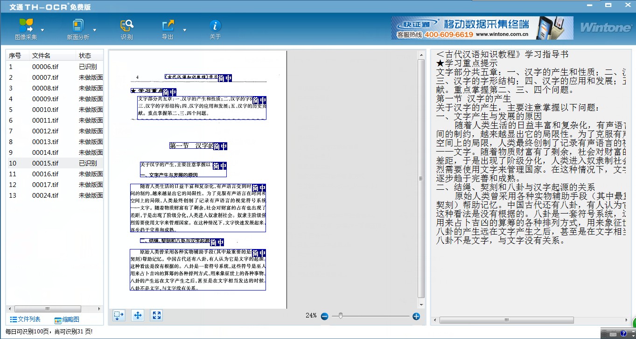Select the region selection zoom icon
636x339 pixels.
tap(119, 315)
